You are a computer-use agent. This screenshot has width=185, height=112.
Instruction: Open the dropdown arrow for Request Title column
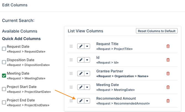[x=87, y=46]
